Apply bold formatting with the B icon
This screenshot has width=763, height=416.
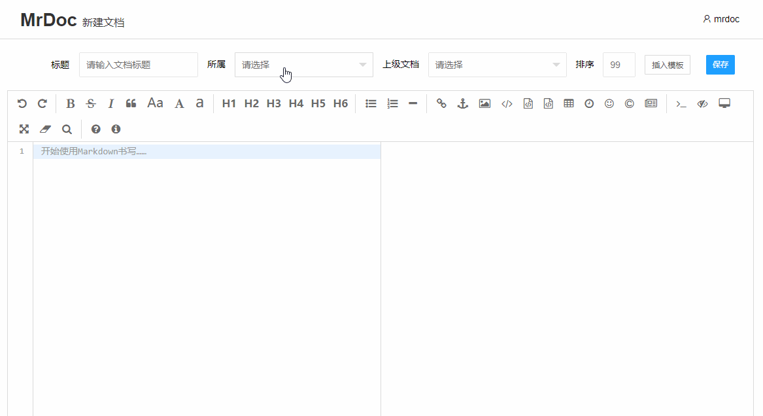[71, 103]
